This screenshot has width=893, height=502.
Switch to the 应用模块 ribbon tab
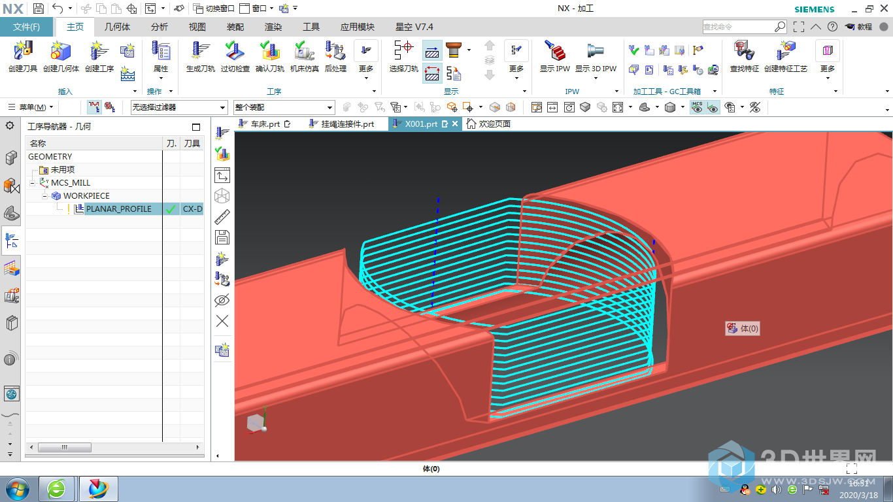click(358, 27)
